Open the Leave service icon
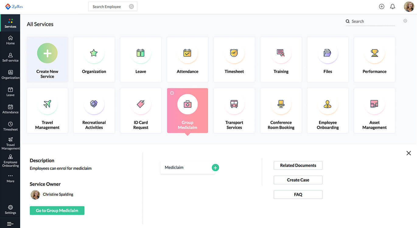 point(141,53)
